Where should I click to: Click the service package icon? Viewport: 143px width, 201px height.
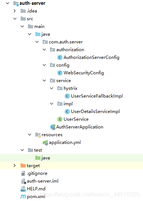(x=53, y=81)
